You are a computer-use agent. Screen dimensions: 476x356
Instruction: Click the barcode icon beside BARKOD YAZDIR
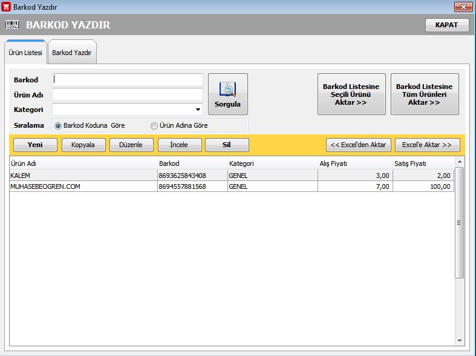(12, 25)
